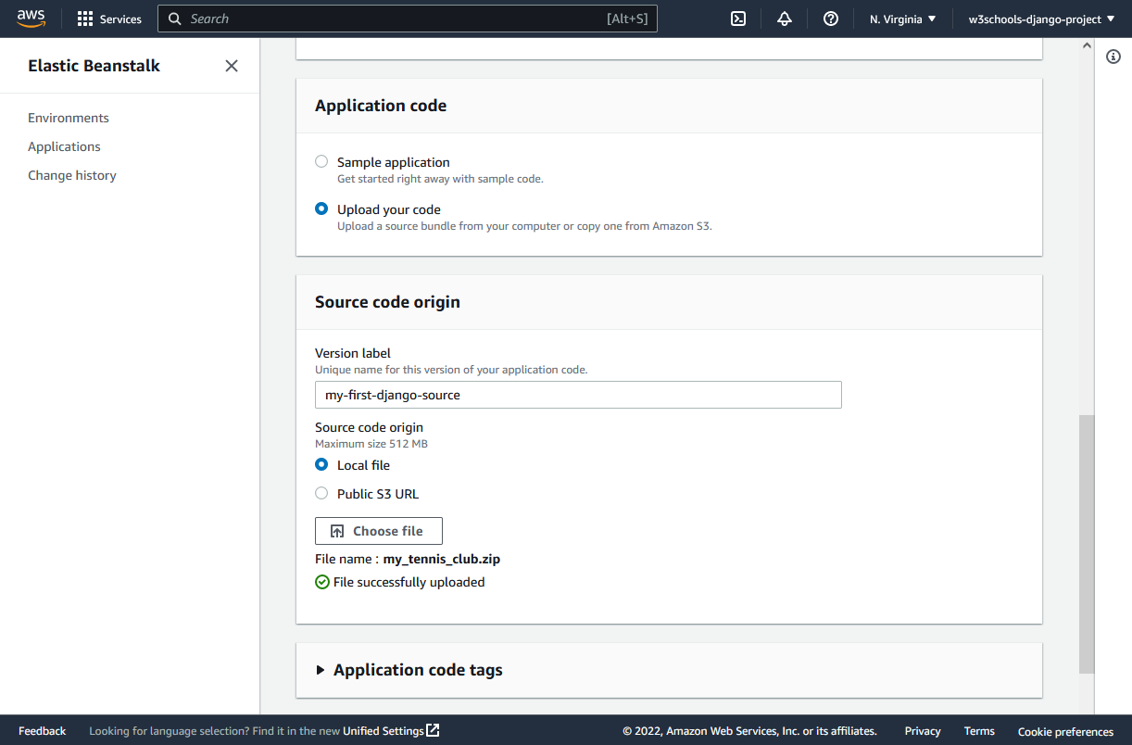Open Change history in the sidebar
This screenshot has width=1132, height=745.
[x=72, y=175]
